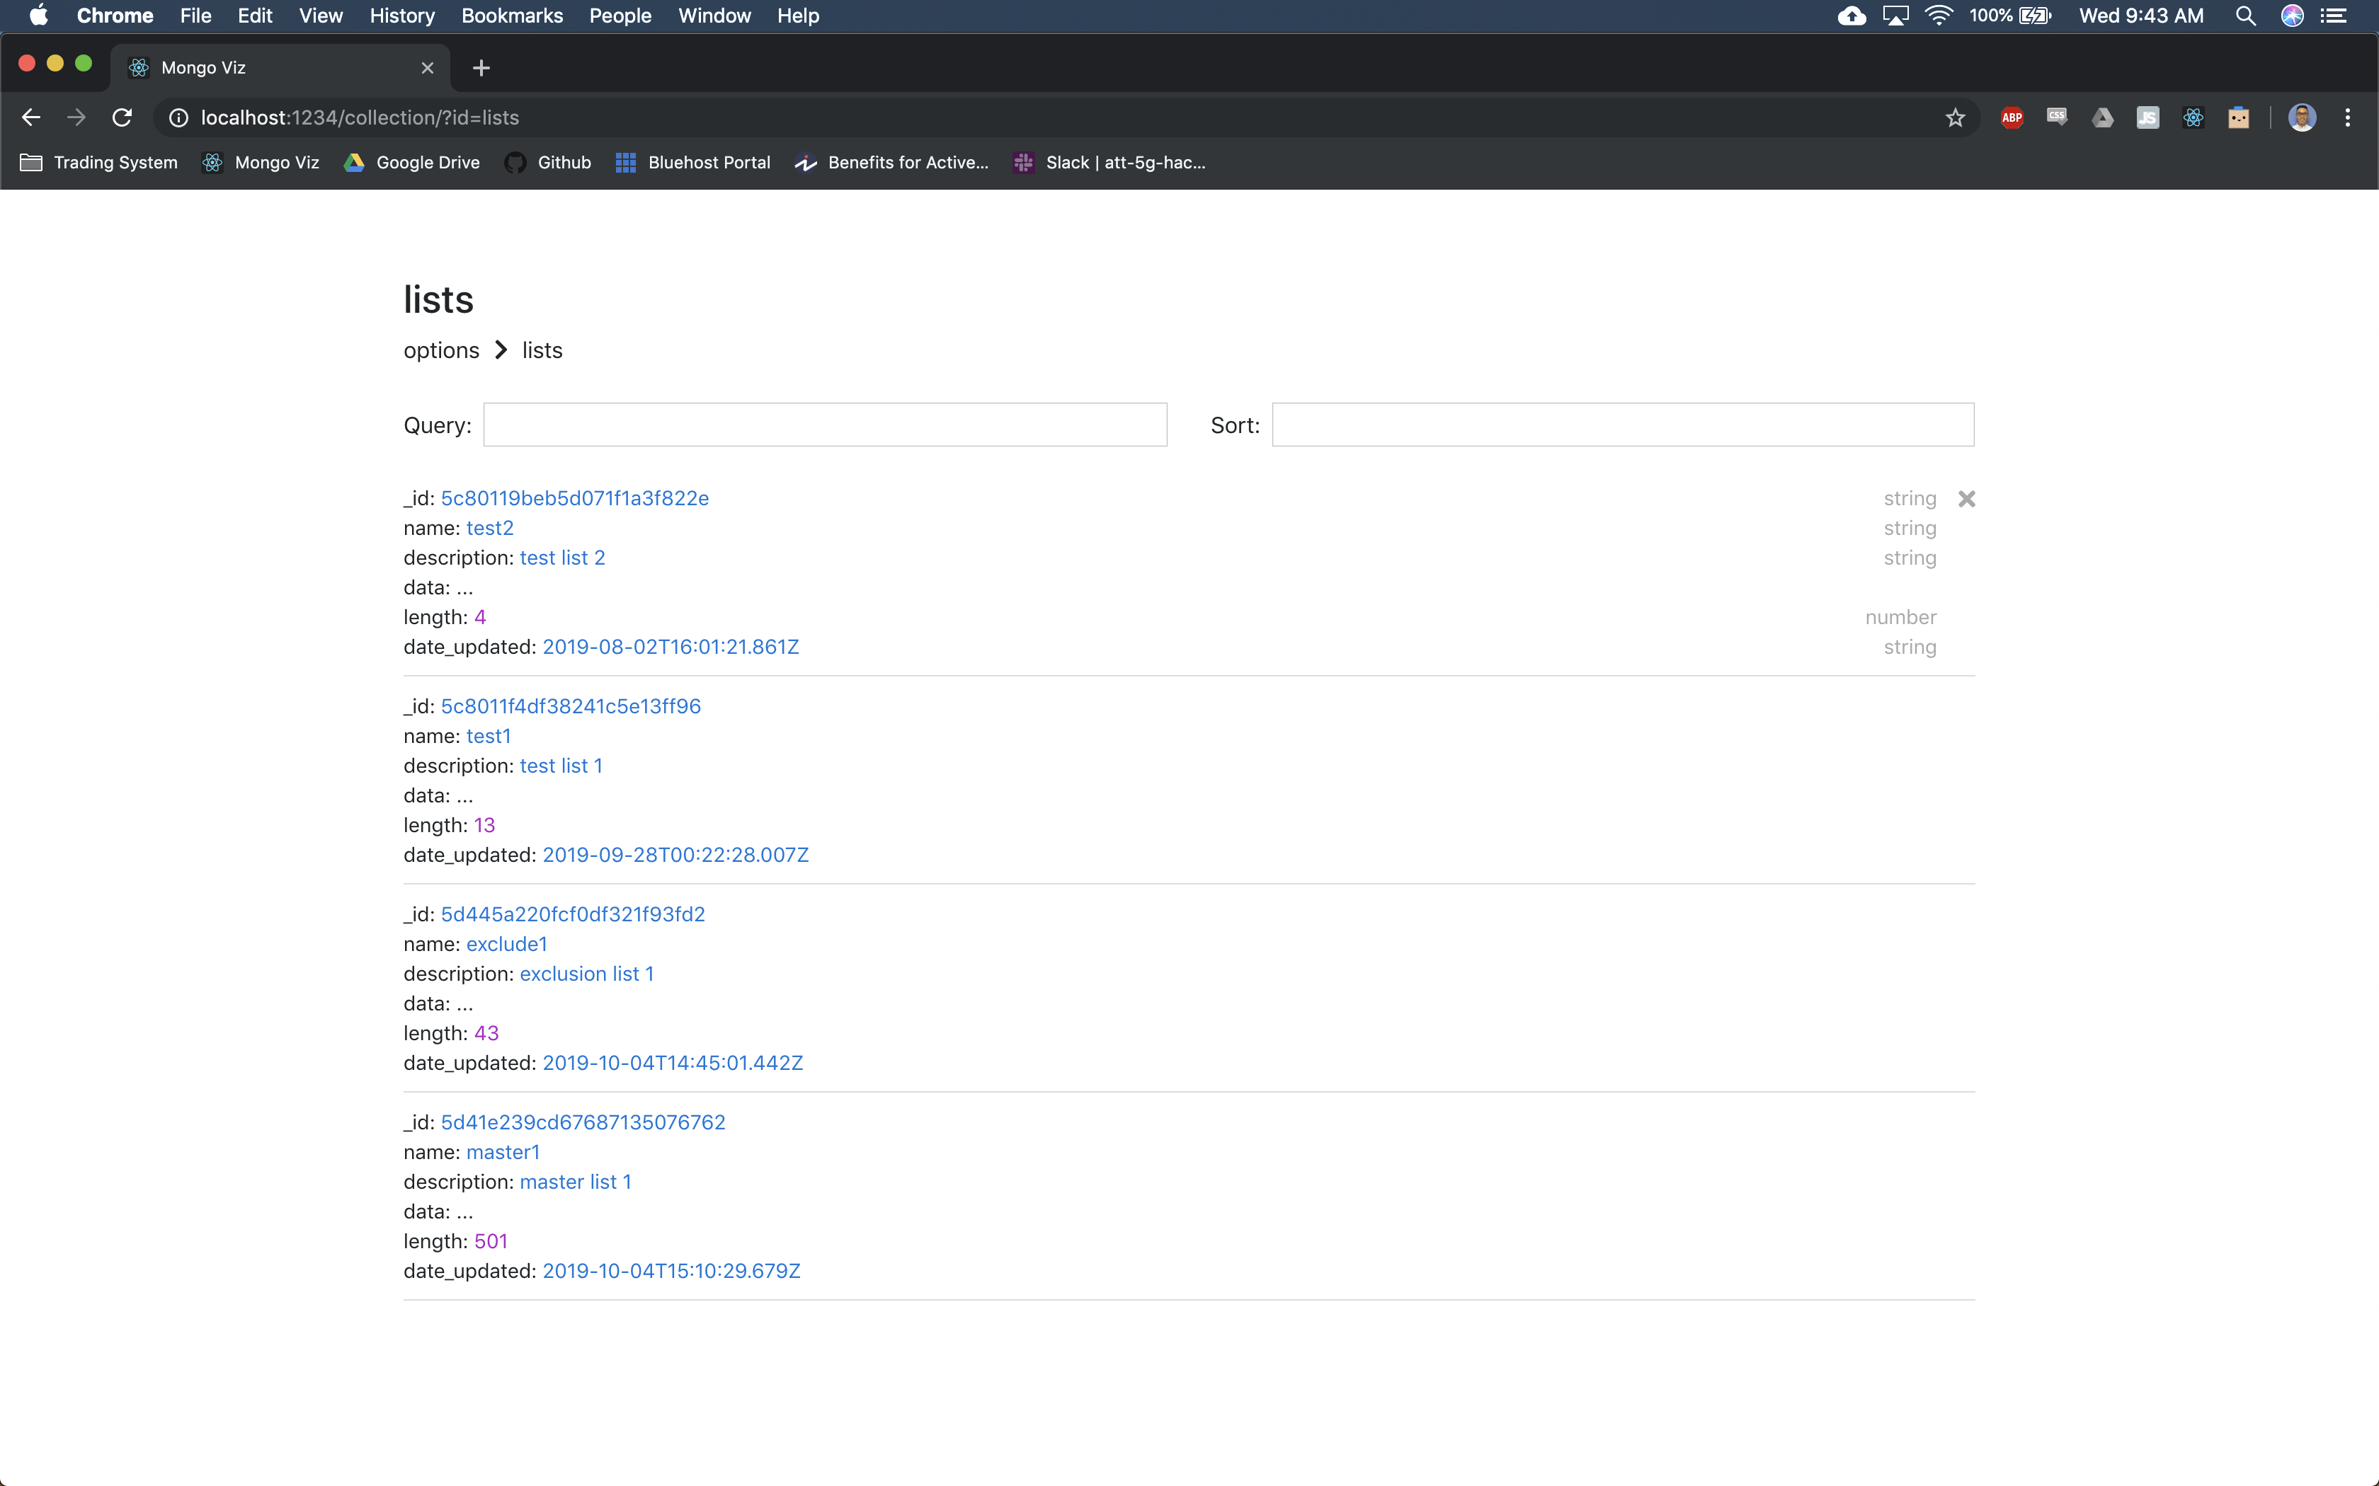The image size is (2379, 1486).
Task: Check the Wi-Fi status icon
Action: tap(1938, 16)
